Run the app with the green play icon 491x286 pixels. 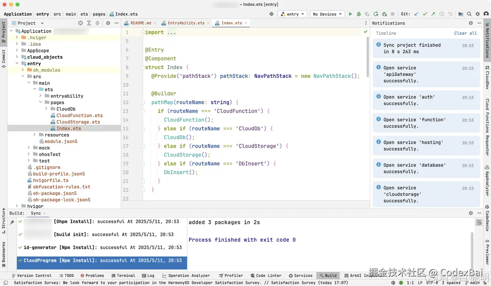point(350,14)
